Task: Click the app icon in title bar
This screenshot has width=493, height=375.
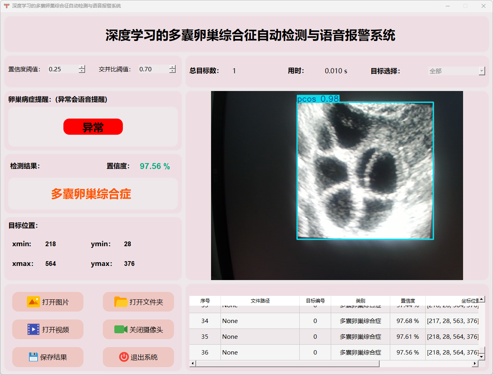Action: point(6,6)
